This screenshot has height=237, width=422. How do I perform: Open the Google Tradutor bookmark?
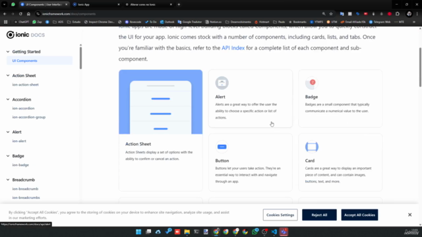(x=190, y=22)
